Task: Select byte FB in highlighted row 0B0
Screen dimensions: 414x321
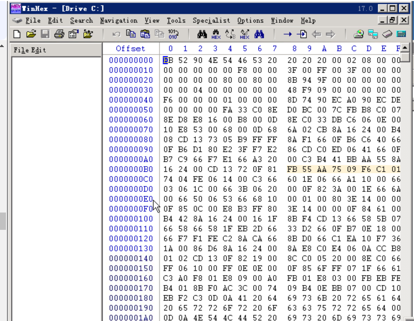Action: pyautogui.click(x=292, y=169)
